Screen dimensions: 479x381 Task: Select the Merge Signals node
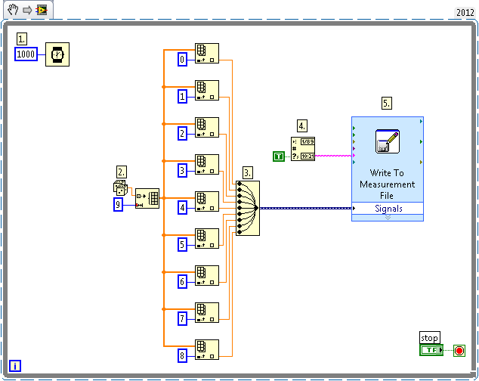[x=248, y=208]
